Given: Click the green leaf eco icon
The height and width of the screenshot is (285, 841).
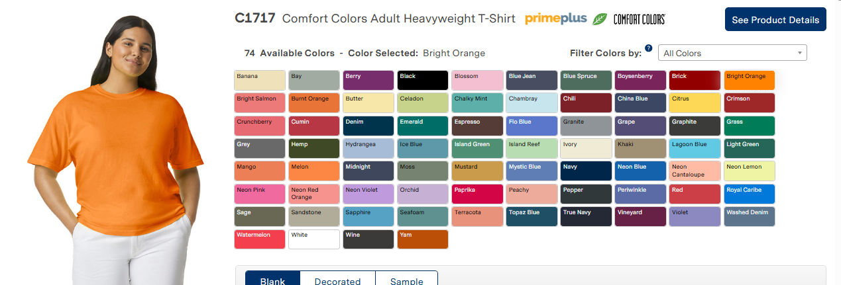Looking at the screenshot, I should pos(600,19).
